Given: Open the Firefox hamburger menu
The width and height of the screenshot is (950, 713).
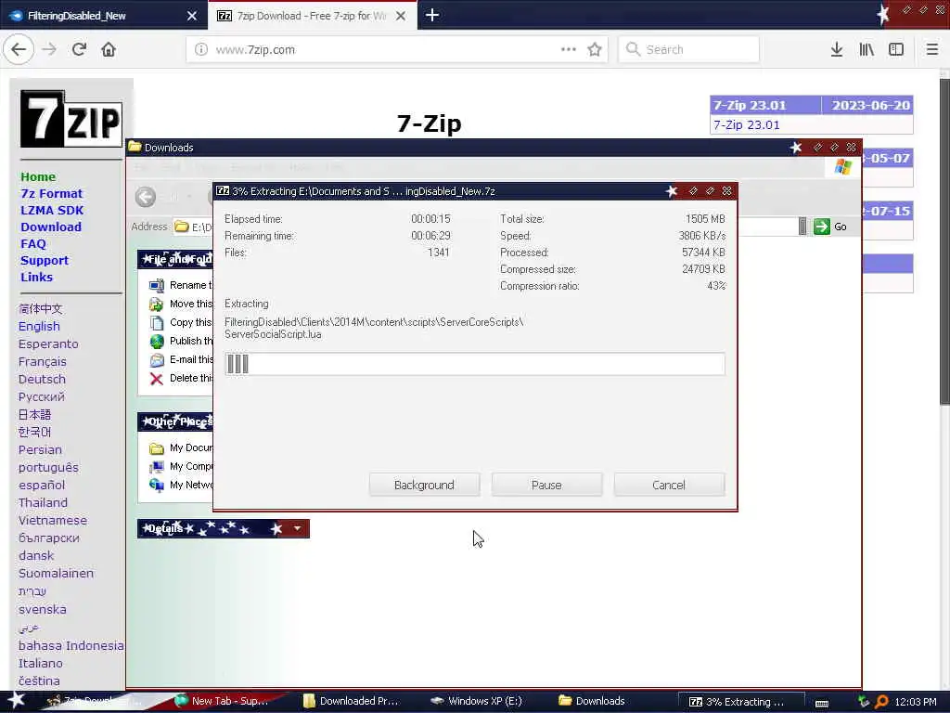Looking at the screenshot, I should tap(931, 49).
